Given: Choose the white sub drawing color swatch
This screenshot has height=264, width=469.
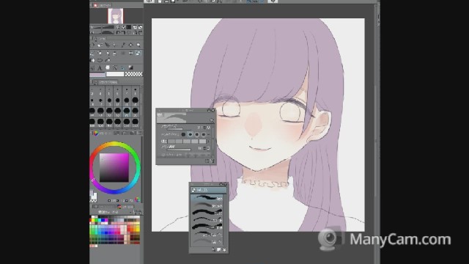Looking at the screenshot, I should tap(115, 74).
